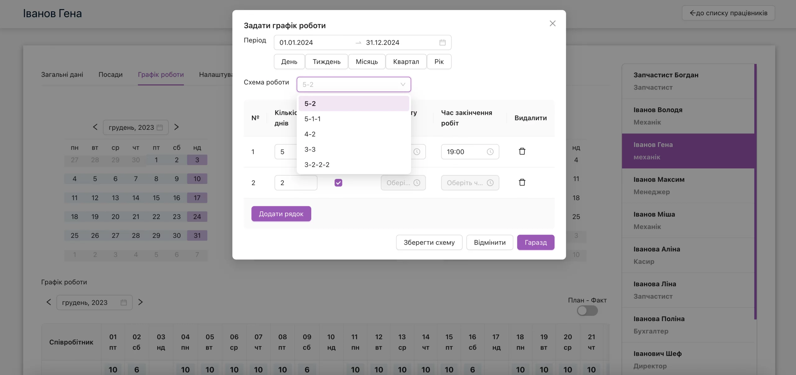Click the Зберегти схему button
The image size is (796, 375).
pos(429,242)
